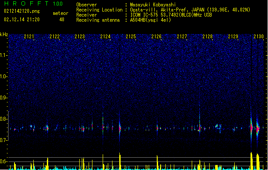Click the HROFFT 1.0.0 title text
The height and width of the screenshot is (170, 268).
coord(33,3)
